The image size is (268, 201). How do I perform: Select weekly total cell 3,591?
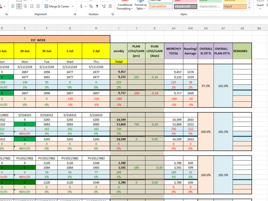pos(119,168)
